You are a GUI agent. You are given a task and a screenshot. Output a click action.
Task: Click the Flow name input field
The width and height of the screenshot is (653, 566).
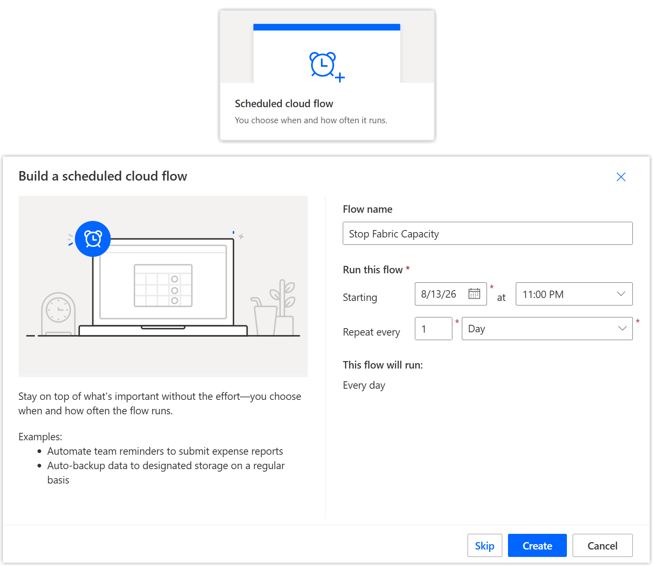click(x=487, y=233)
